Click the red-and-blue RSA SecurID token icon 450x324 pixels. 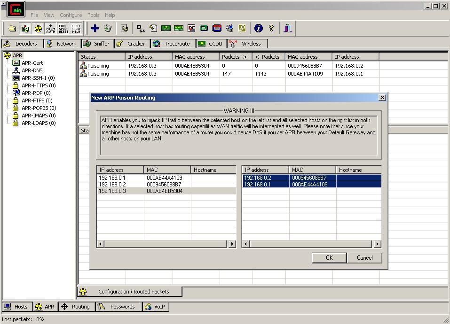217,28
